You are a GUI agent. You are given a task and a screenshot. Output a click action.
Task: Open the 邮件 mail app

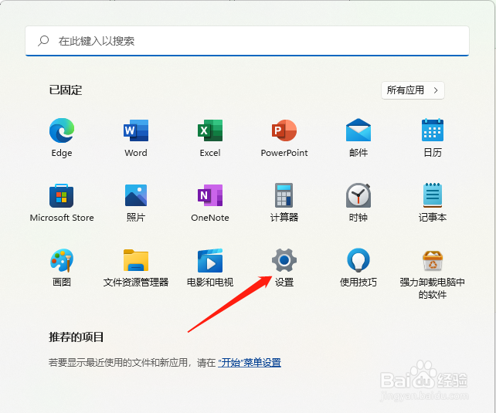tap(358, 130)
